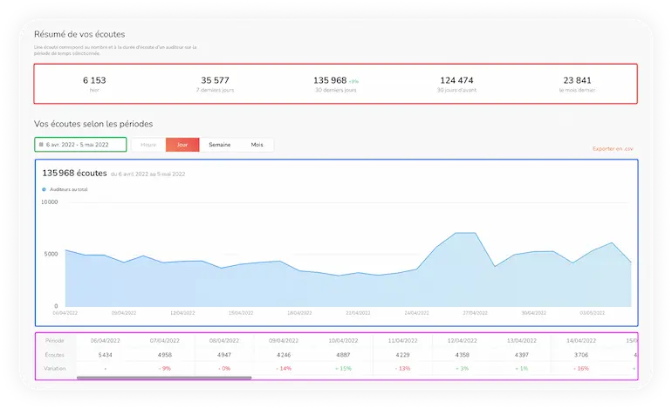
Task: Click the 4 887 écoutes cell
Action: (x=343, y=355)
